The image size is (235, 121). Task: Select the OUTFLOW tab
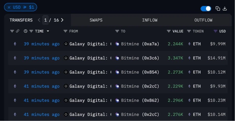pos(203,20)
